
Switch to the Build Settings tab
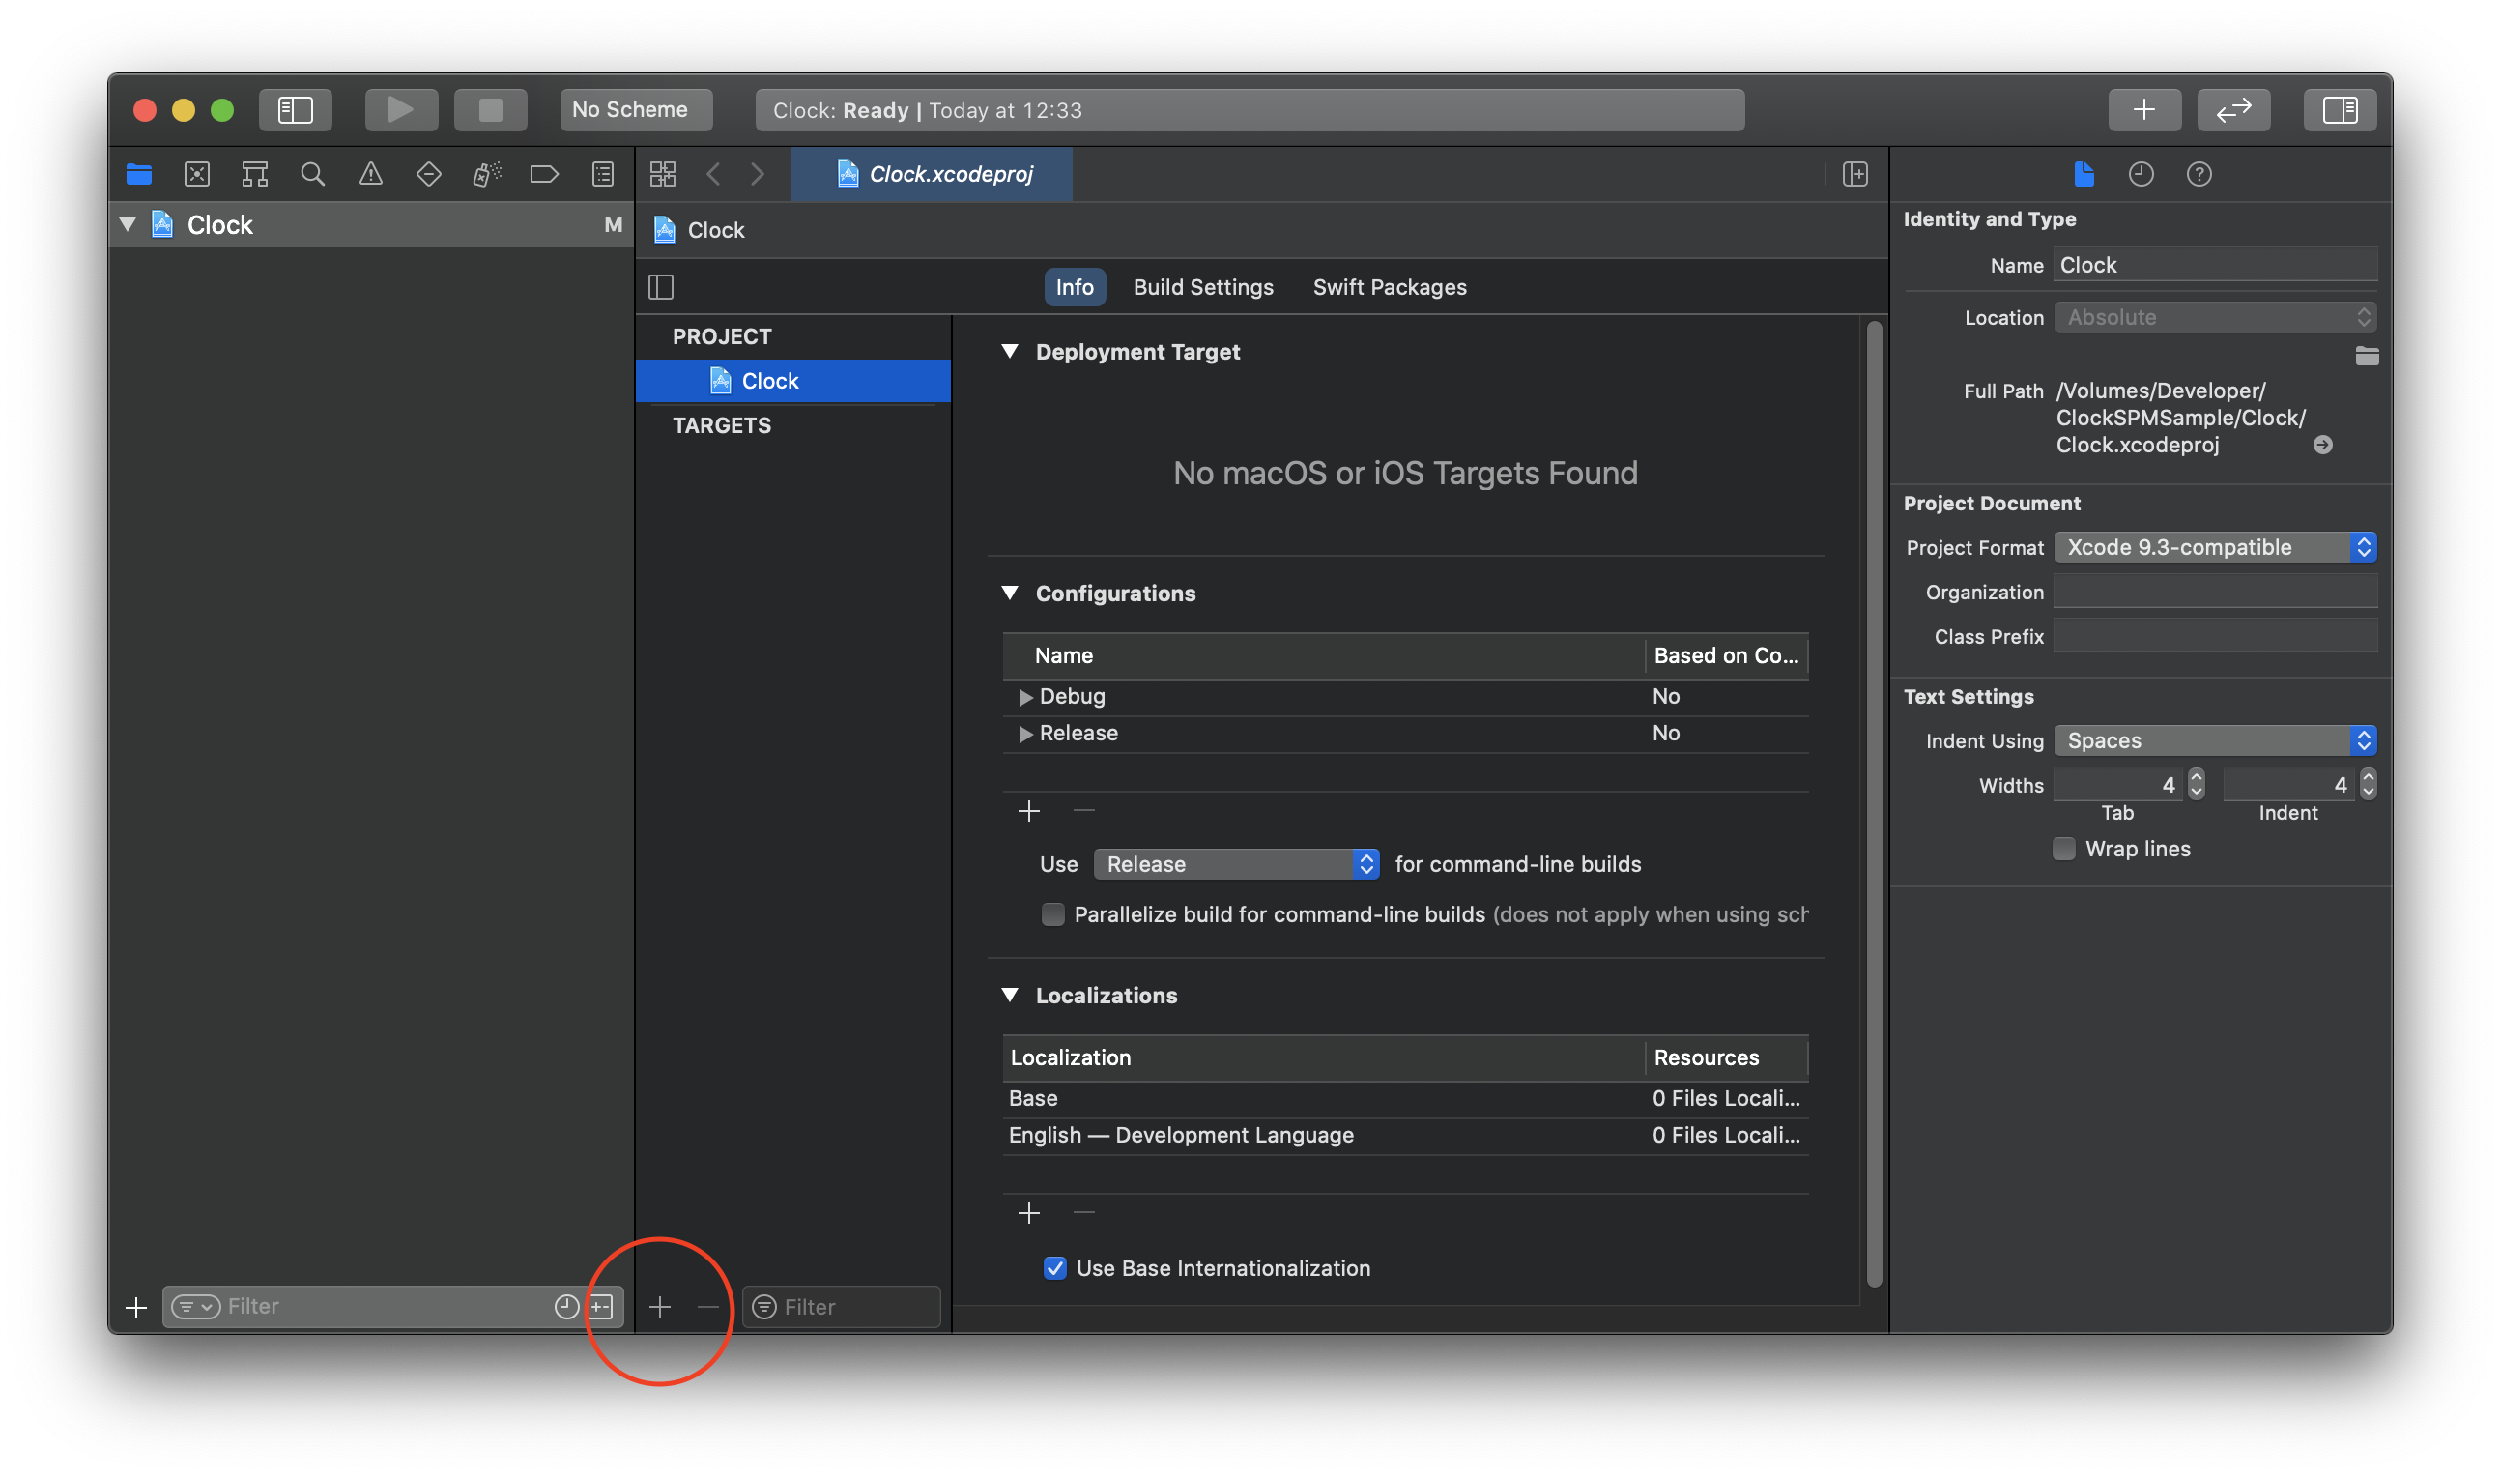point(1203,287)
